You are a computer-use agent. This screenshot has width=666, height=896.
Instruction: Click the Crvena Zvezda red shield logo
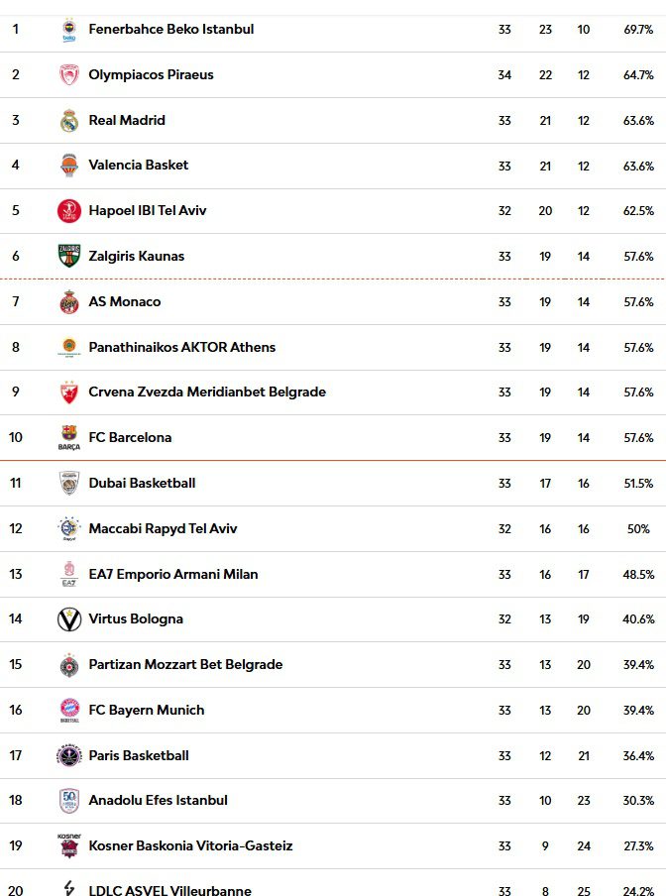point(69,392)
